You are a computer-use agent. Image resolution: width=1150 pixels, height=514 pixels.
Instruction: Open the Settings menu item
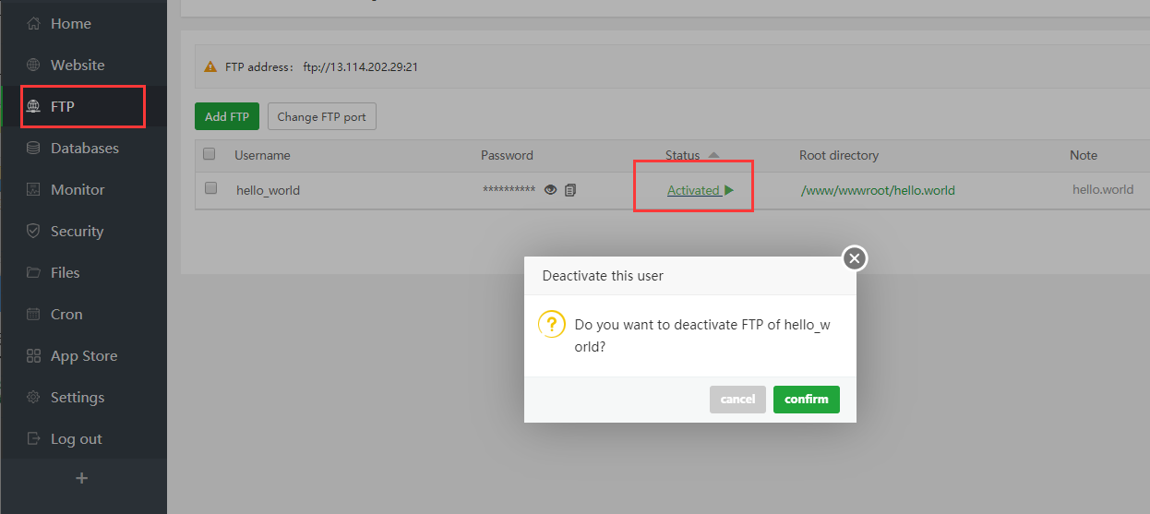77,398
